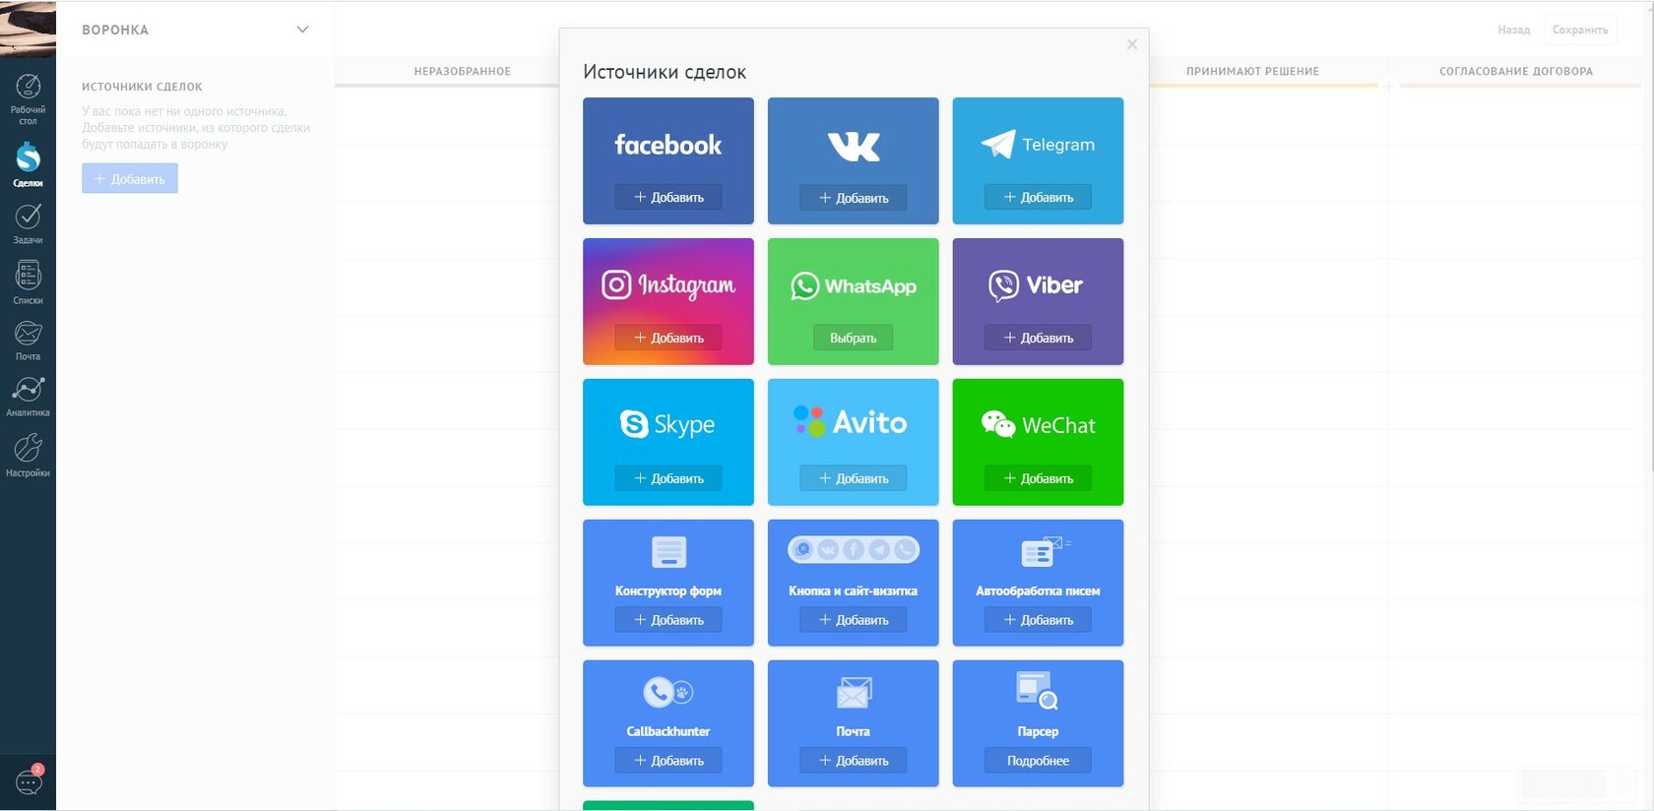Open the chat notifications icon
1654x811 pixels.
pos(29,782)
